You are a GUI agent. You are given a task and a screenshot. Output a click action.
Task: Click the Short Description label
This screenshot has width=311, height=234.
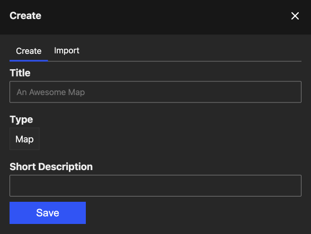[51, 167]
